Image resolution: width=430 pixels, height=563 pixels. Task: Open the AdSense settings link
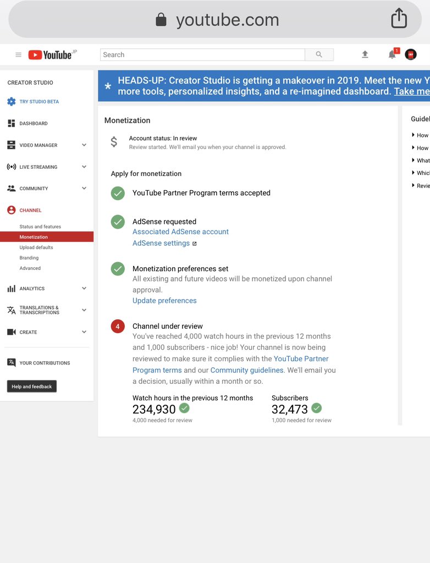pos(161,243)
